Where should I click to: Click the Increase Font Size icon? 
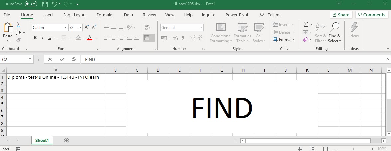pyautogui.click(x=87, y=27)
